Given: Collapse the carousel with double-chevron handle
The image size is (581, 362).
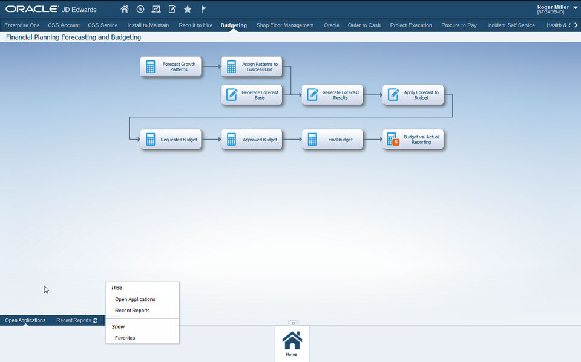Looking at the screenshot, I should coord(293,323).
